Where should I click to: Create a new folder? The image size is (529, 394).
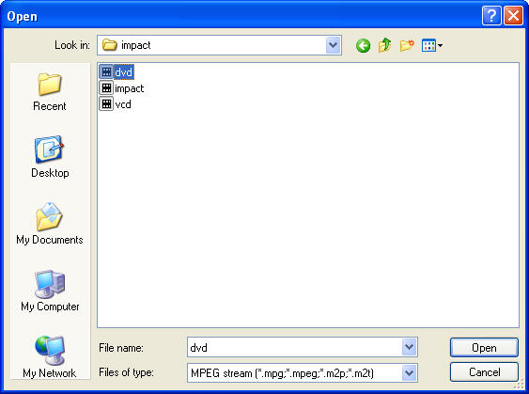(x=407, y=45)
